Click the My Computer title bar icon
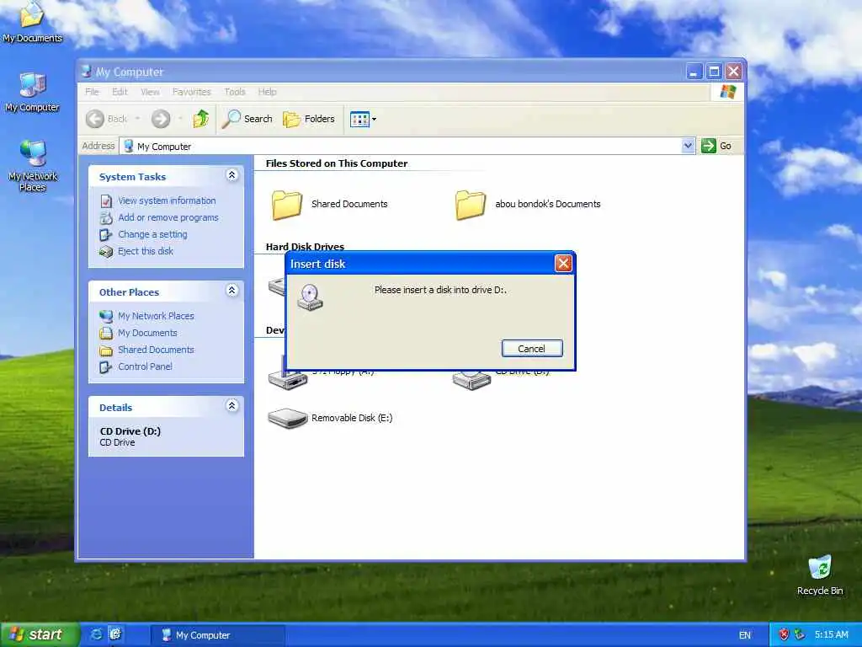This screenshot has height=647, width=862. click(x=87, y=71)
